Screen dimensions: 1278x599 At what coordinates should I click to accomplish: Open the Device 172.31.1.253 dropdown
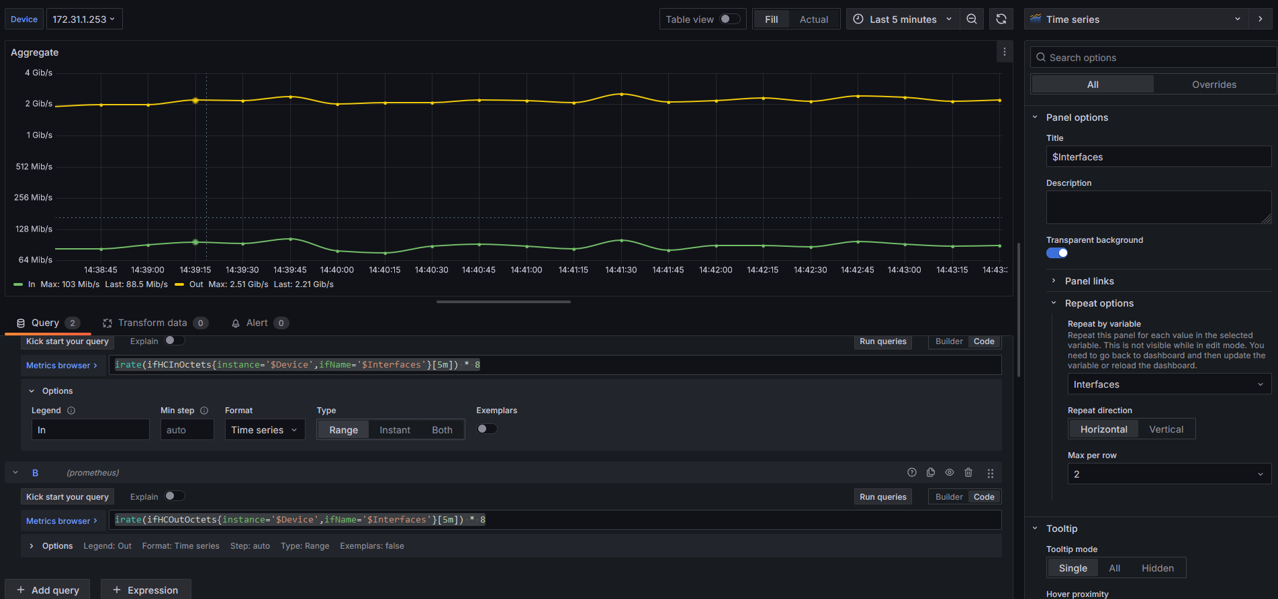coord(84,19)
